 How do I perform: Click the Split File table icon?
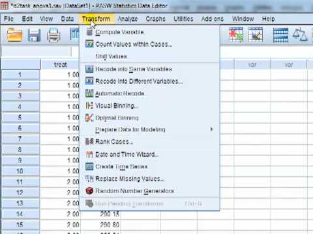280,35
